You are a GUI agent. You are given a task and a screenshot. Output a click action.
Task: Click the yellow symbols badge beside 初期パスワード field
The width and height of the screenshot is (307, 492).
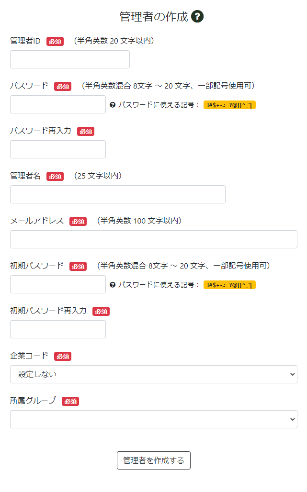point(229,285)
